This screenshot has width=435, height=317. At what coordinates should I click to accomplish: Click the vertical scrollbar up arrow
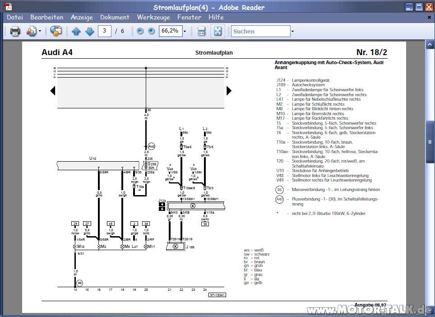(430, 44)
